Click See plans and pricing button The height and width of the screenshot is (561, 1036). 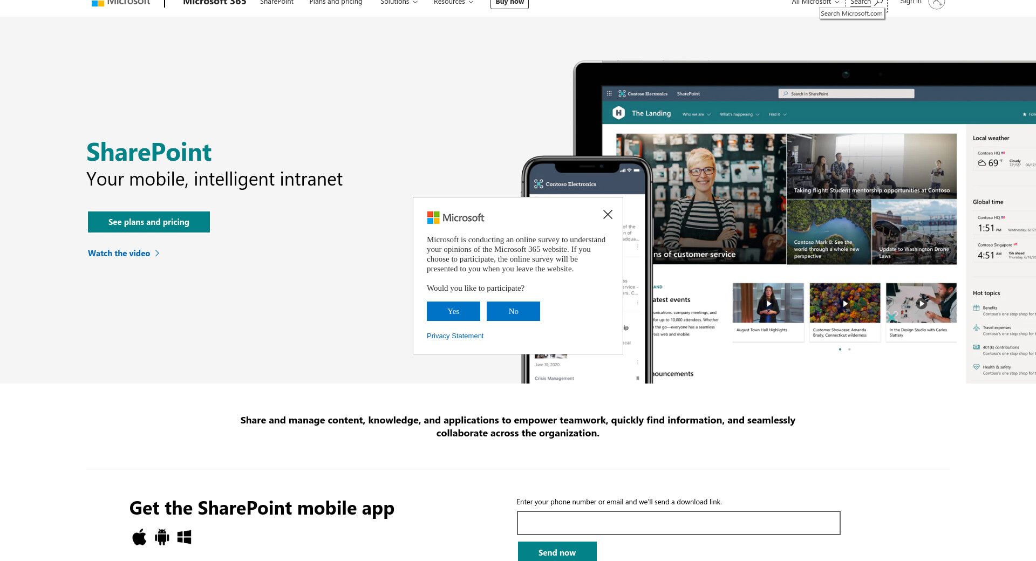coord(149,222)
